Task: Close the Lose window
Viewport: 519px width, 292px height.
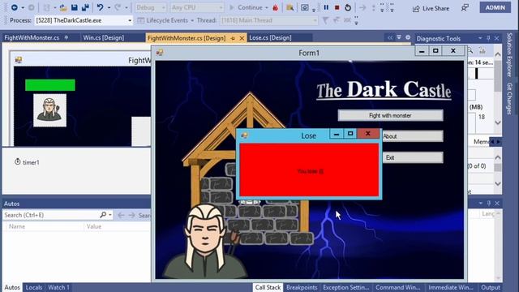Action: point(367,134)
